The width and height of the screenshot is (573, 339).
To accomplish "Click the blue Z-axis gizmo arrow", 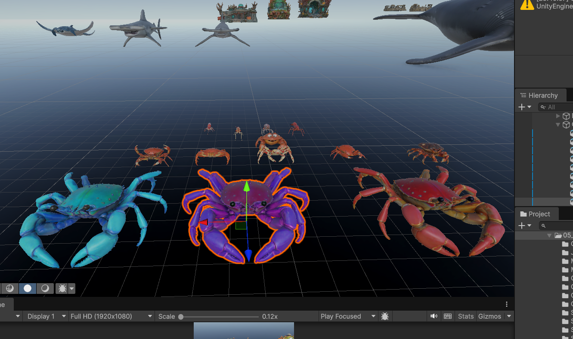I will 248,256.
